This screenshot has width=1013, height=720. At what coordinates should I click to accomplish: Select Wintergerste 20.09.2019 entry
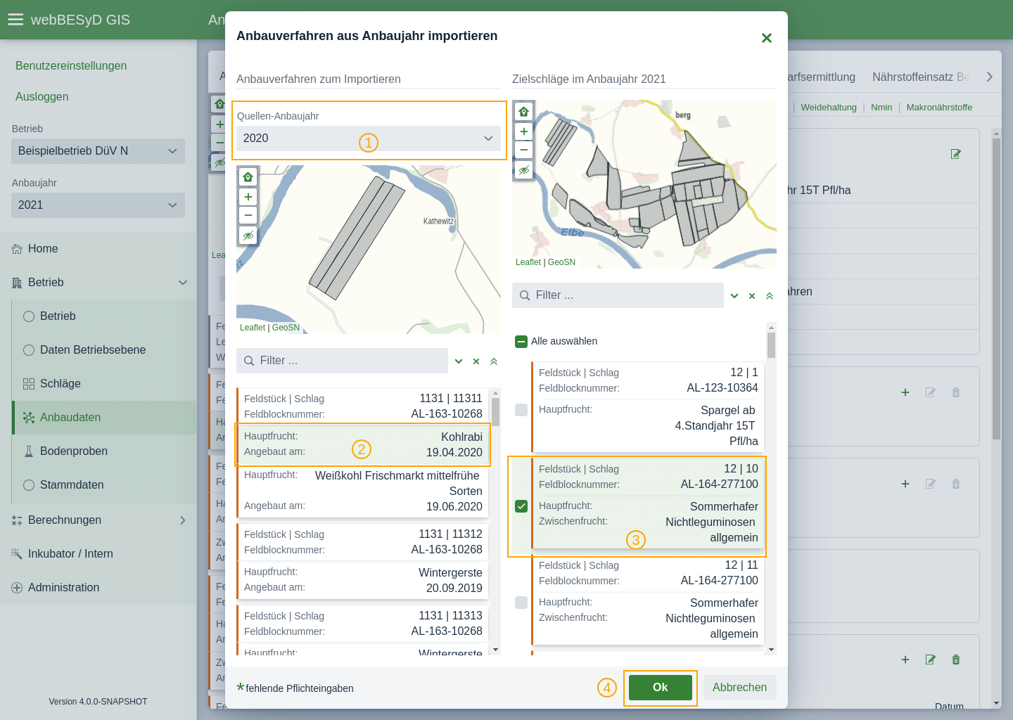363,580
